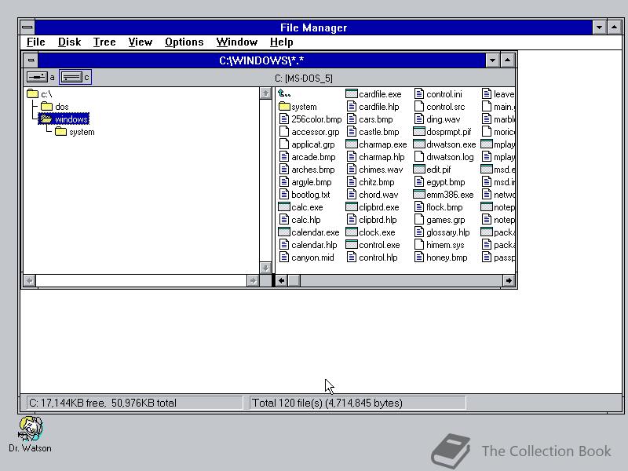628x471 pixels.
Task: Open the Window menu
Action: pyautogui.click(x=237, y=42)
